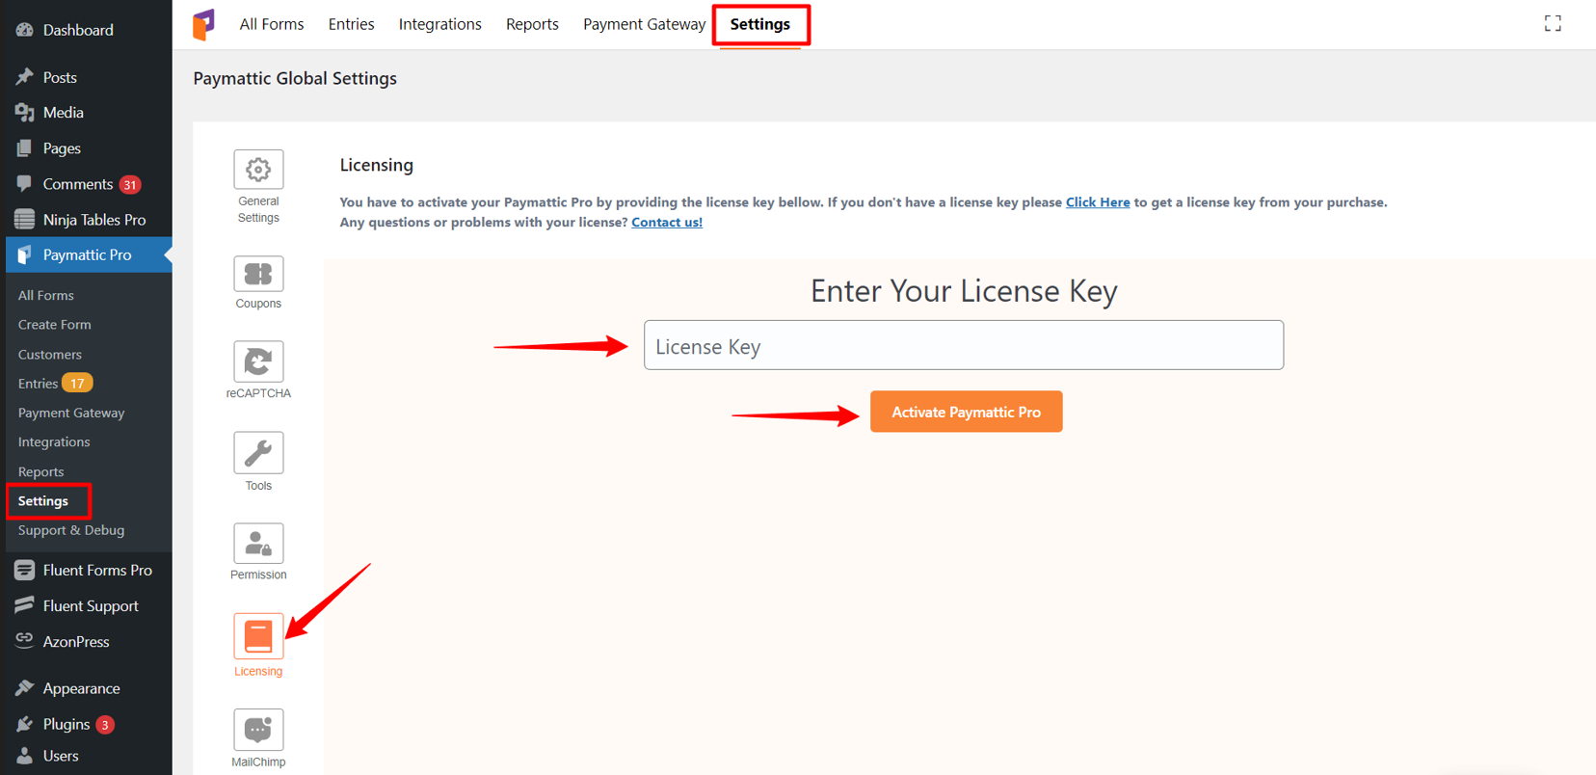Open the reCAPTCHA settings icon
1596x775 pixels.
pos(258,361)
